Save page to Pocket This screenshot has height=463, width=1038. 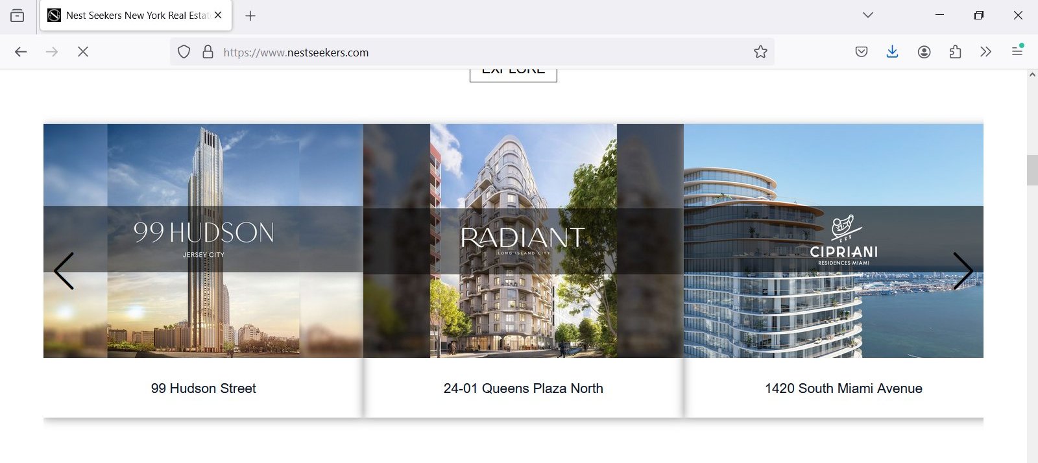click(x=862, y=52)
